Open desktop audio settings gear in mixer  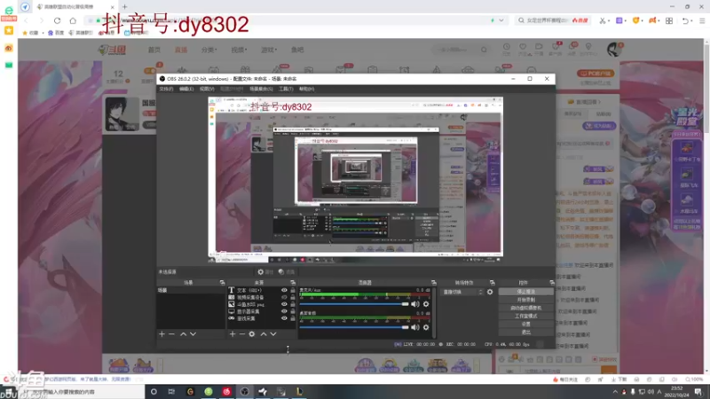coord(426,327)
